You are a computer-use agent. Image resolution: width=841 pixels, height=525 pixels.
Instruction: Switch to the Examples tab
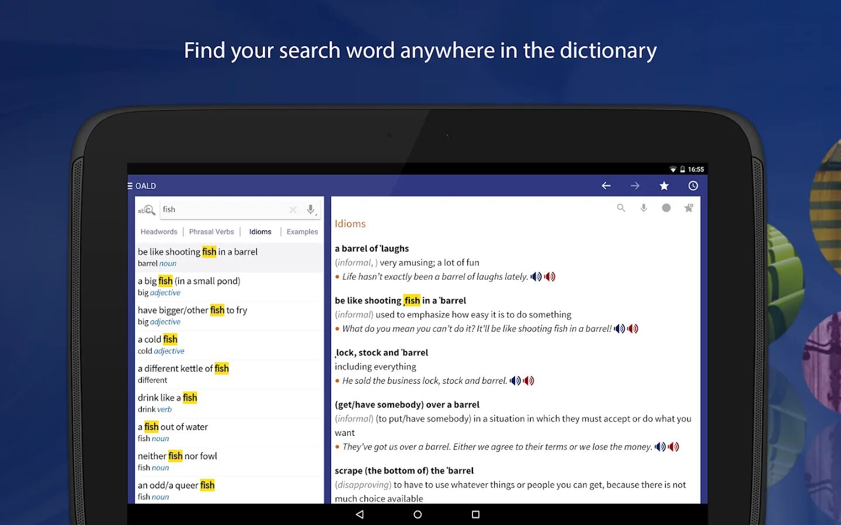(303, 232)
